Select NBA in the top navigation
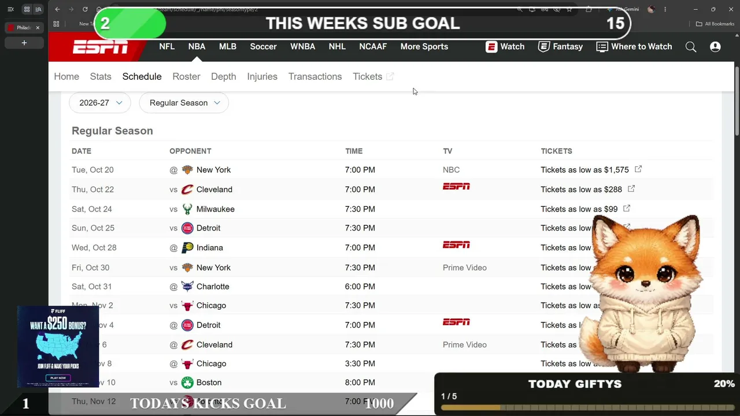Image resolution: width=740 pixels, height=416 pixels. (x=197, y=47)
